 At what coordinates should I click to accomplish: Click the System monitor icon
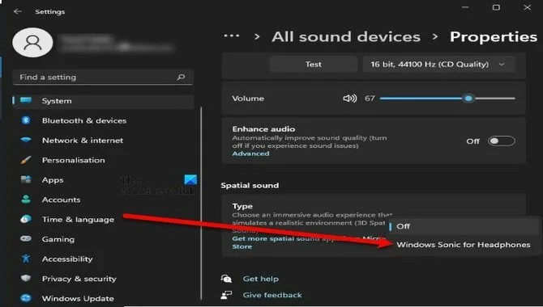tap(26, 100)
